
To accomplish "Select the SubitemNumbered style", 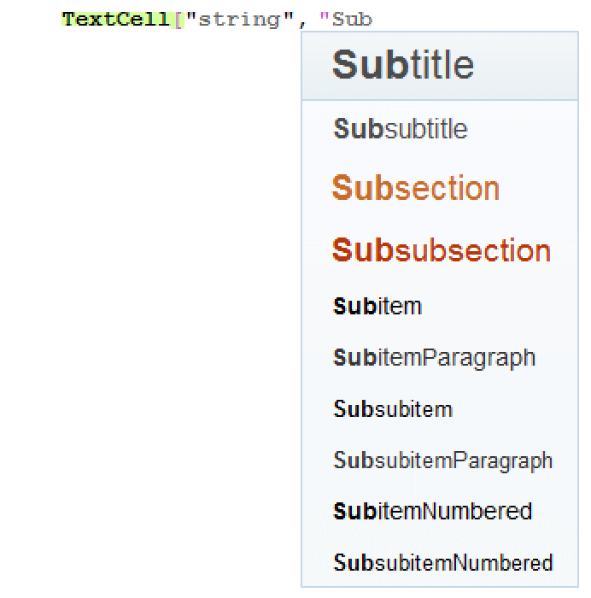I will (432, 511).
